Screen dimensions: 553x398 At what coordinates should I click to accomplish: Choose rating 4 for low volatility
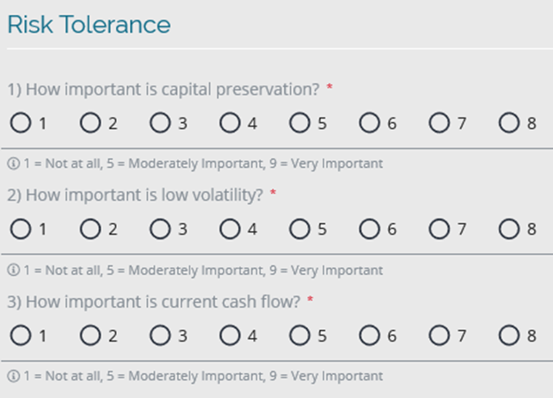[x=230, y=229]
